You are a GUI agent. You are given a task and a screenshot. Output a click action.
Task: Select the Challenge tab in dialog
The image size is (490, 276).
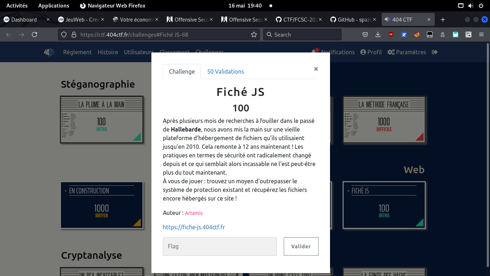tap(182, 72)
